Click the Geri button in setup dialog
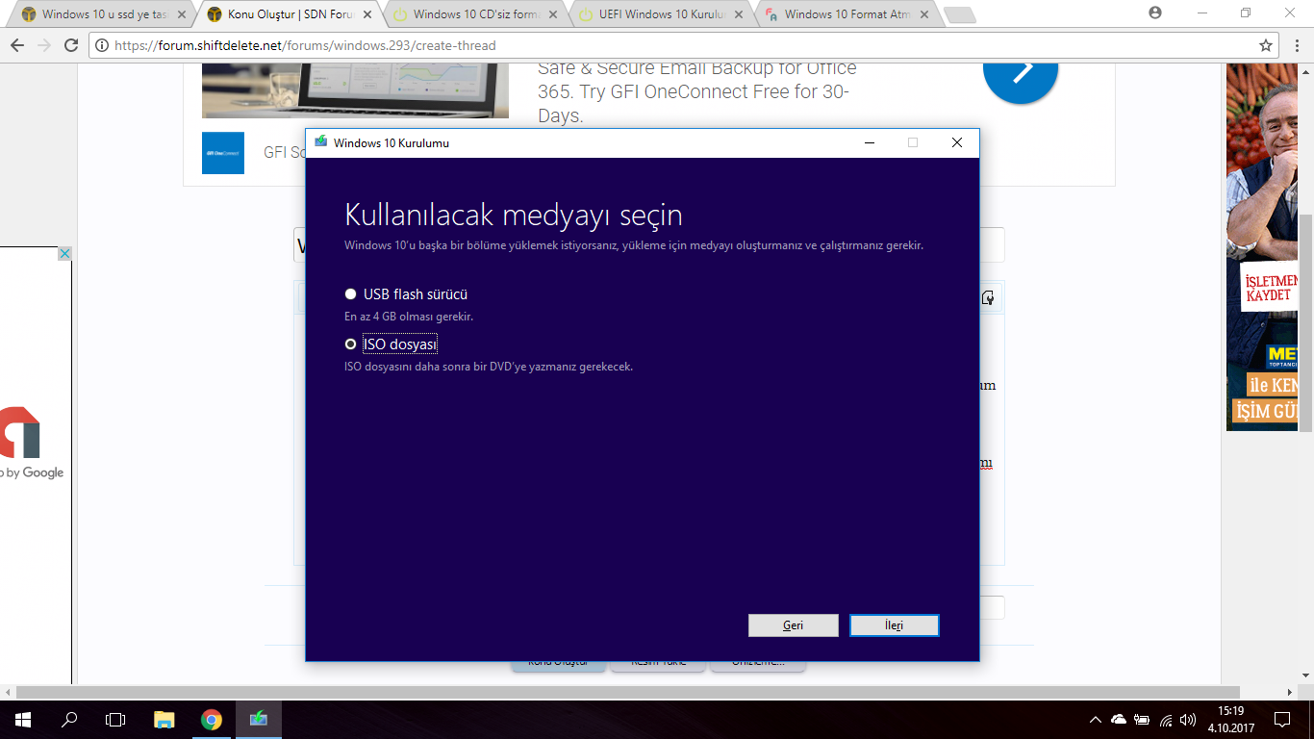The height and width of the screenshot is (739, 1314). tap(794, 625)
